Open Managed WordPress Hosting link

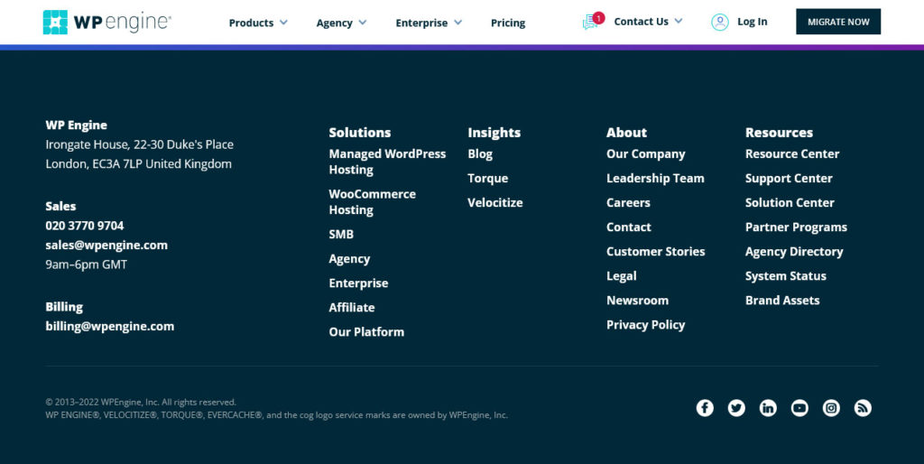tap(387, 162)
